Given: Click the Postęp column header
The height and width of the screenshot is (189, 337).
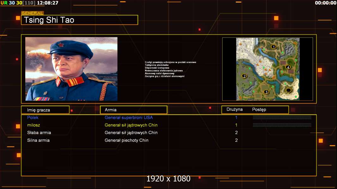Looking at the screenshot, I should (259, 110).
